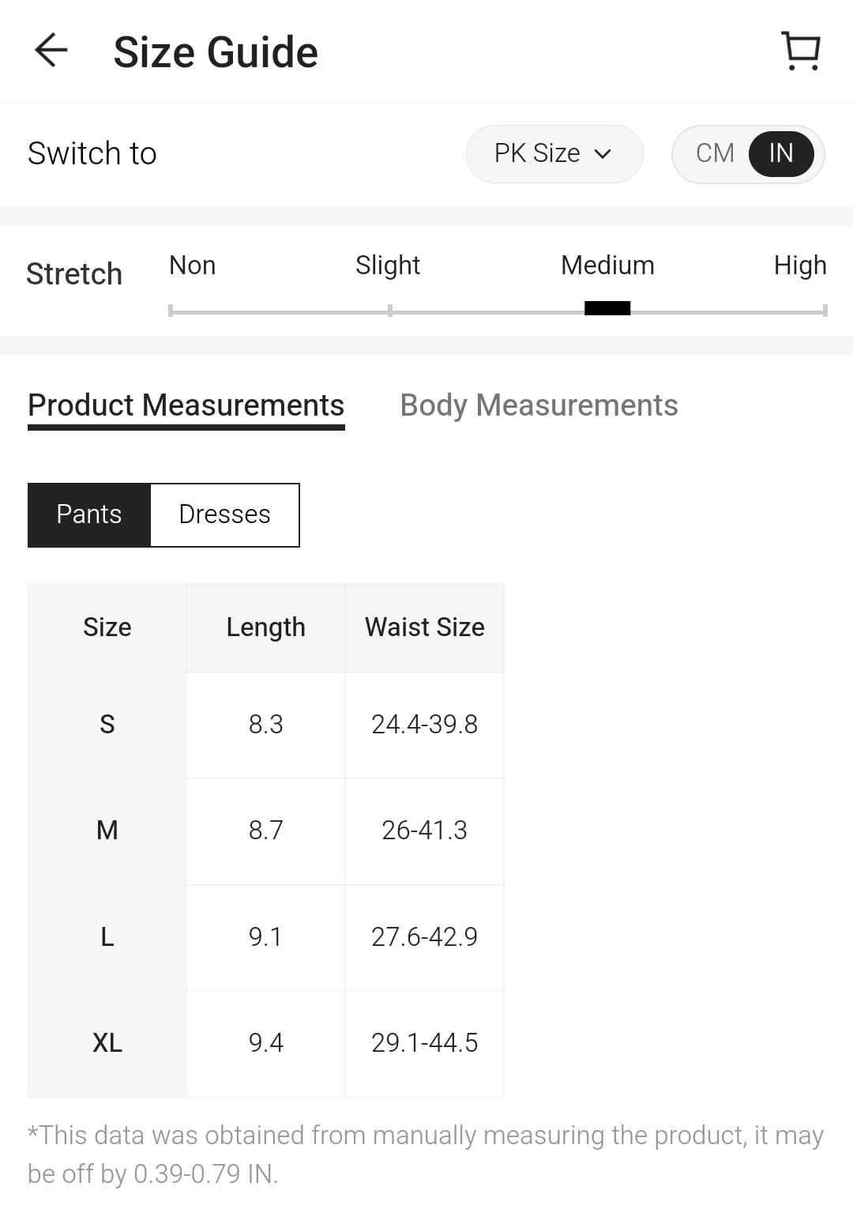The width and height of the screenshot is (853, 1213).
Task: Choose the Pants button
Action: 89,514
